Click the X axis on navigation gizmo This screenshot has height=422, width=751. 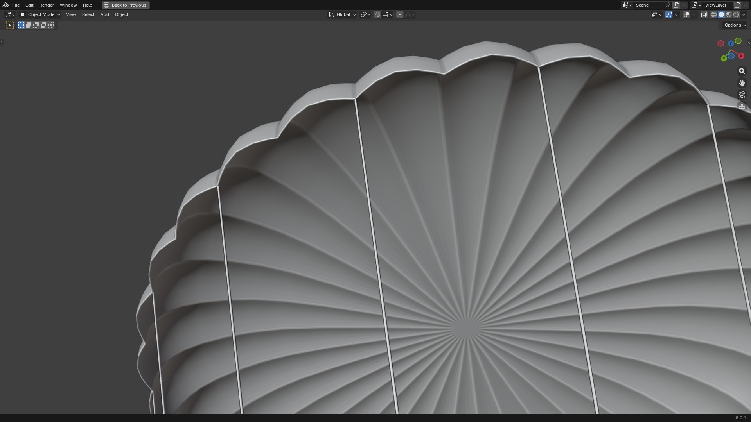point(741,56)
